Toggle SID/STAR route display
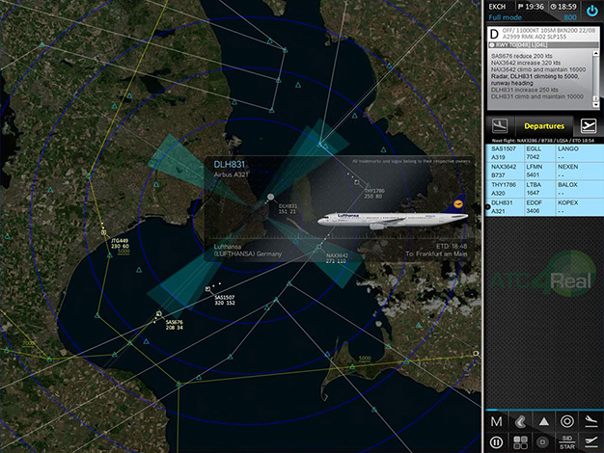Viewport: 604px width, 453px height. (565, 442)
